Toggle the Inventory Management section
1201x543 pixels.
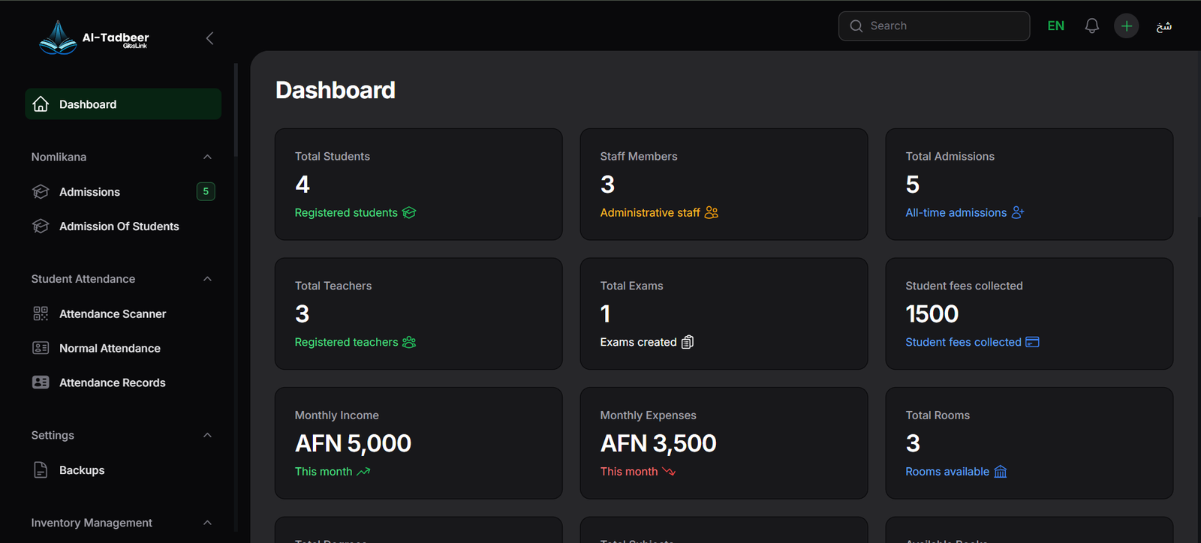pos(207,523)
